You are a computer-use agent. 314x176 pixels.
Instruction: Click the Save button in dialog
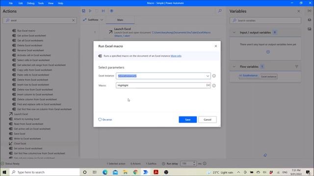187,119
